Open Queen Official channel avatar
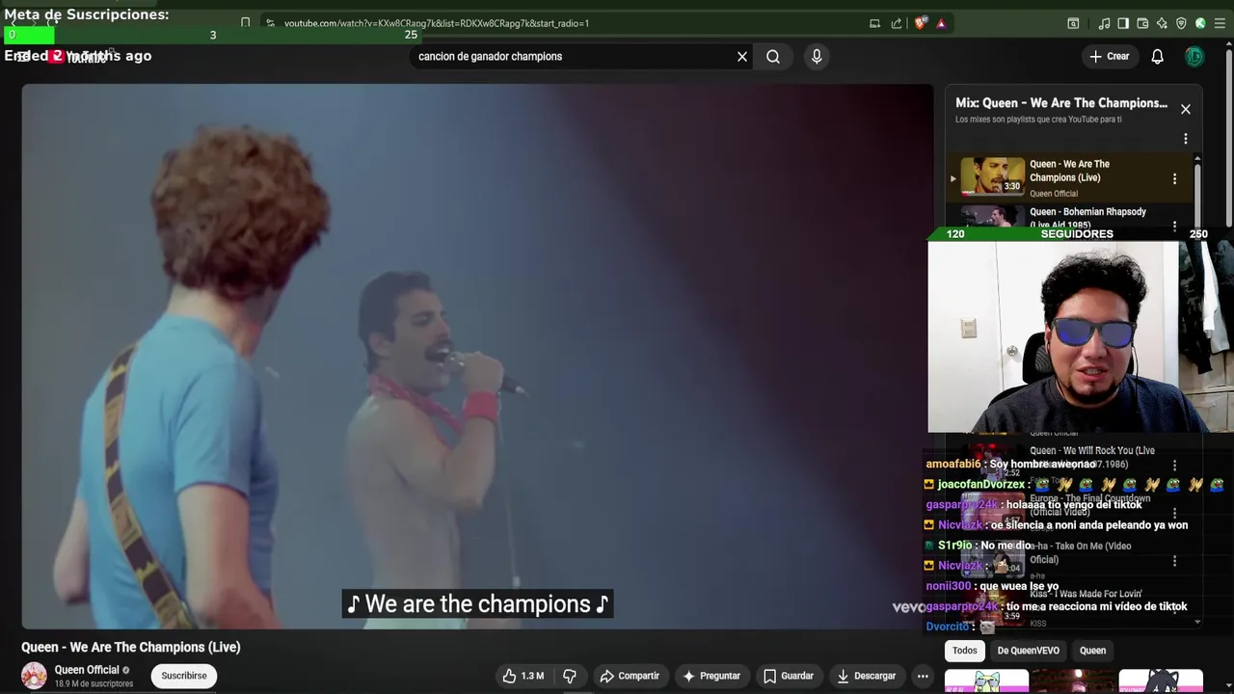 click(x=34, y=676)
